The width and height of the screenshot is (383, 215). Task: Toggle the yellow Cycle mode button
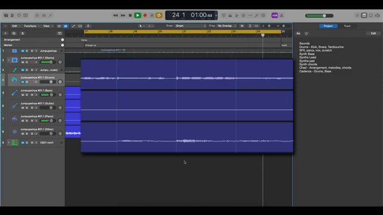pos(159,16)
